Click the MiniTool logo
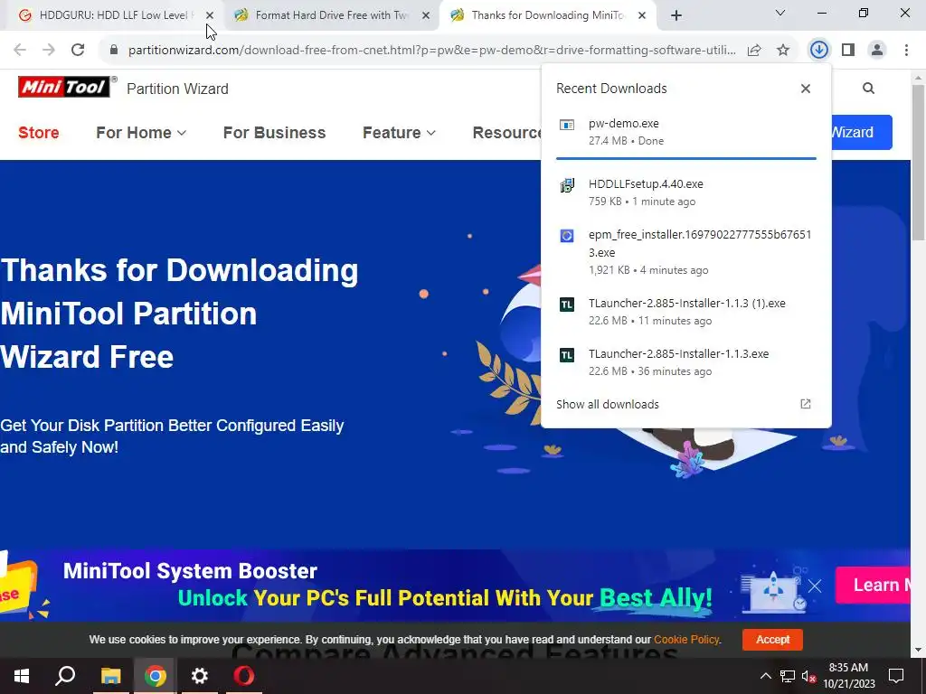The image size is (926, 694). 64,88
